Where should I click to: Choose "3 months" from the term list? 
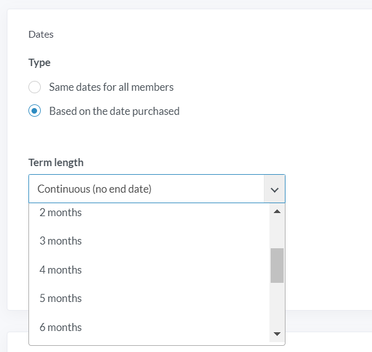point(149,241)
